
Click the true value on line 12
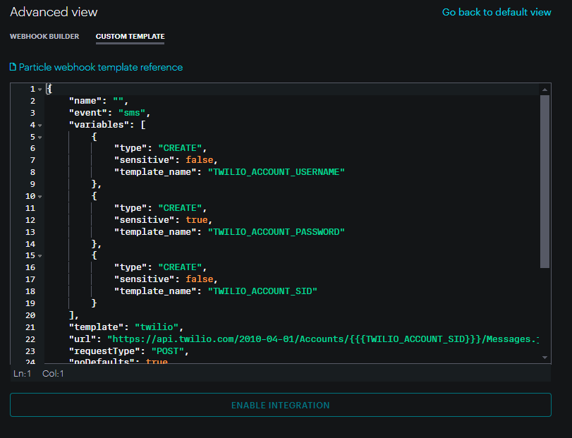tap(197, 220)
